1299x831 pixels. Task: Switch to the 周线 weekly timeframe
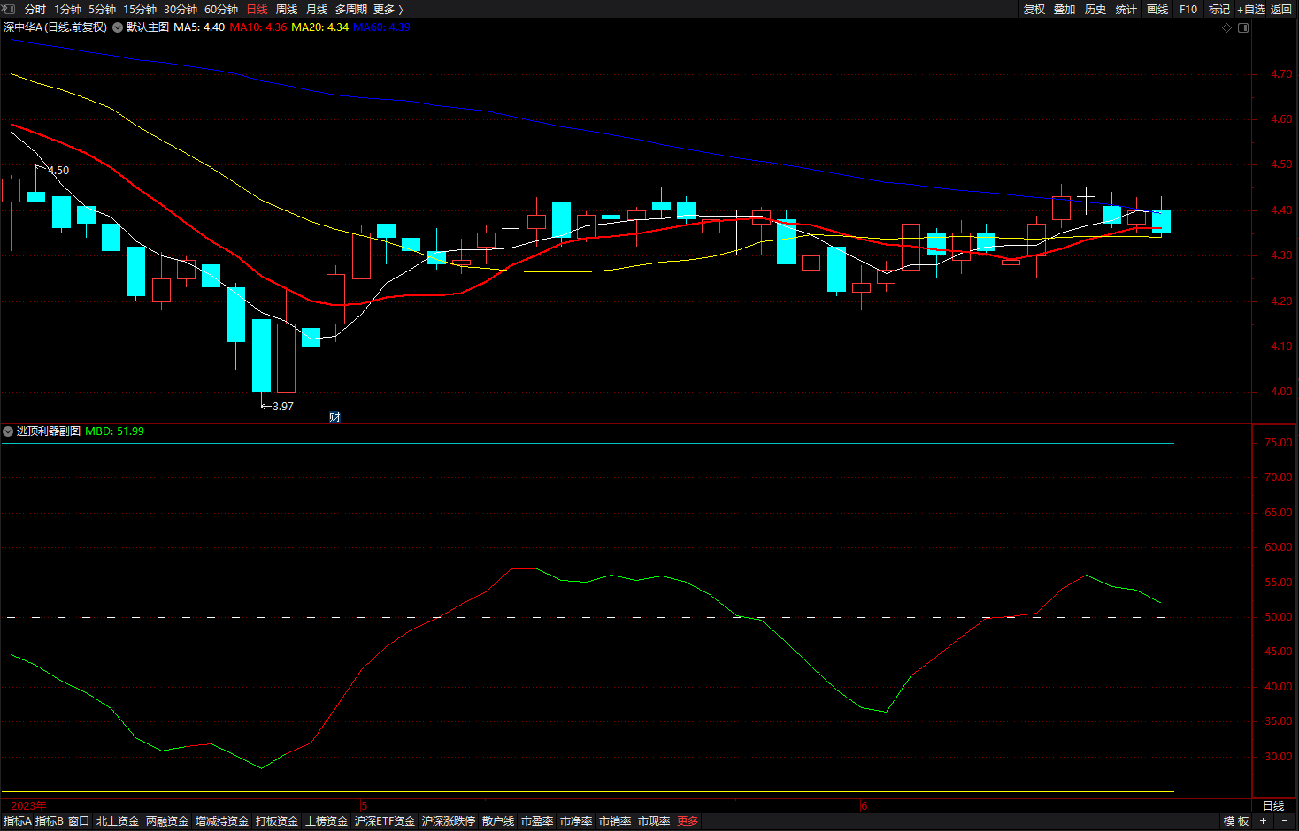287,9
